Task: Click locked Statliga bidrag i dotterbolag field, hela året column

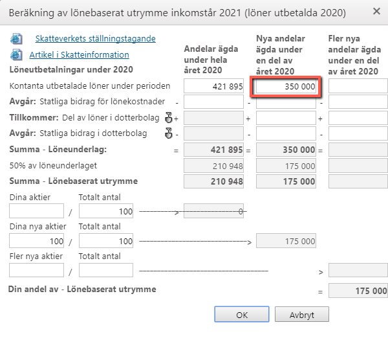Action: (213, 133)
